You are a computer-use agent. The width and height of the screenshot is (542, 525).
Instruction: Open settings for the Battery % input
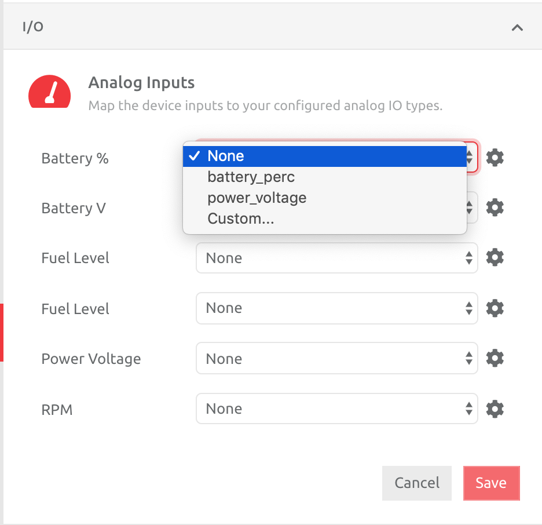[x=495, y=158]
